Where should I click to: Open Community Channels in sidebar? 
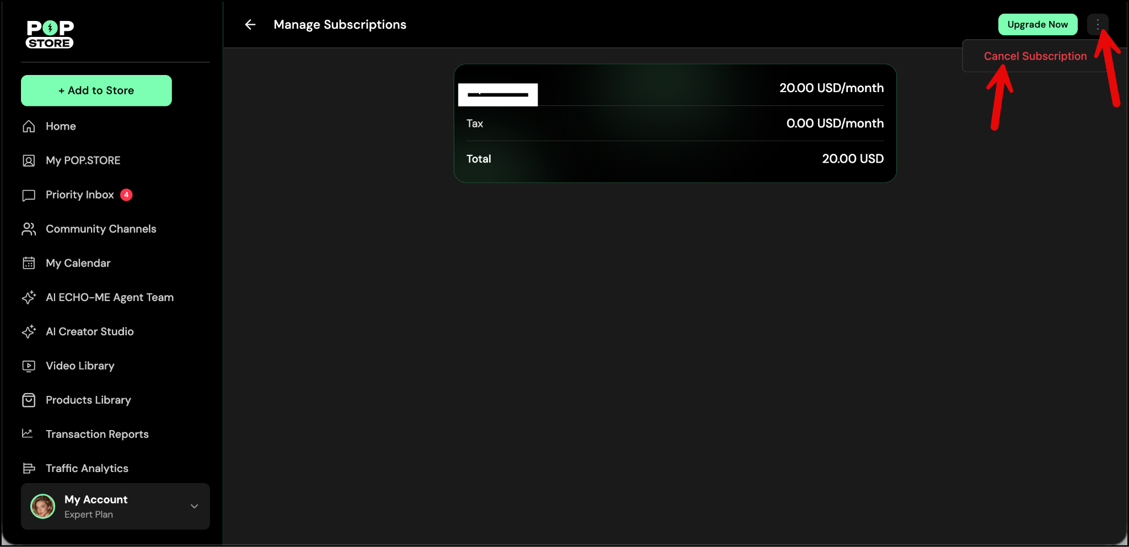click(x=101, y=229)
